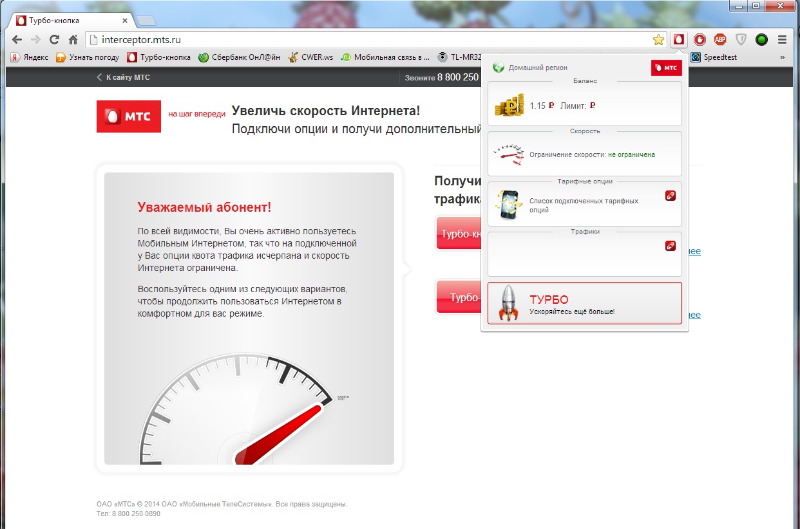The width and height of the screenshot is (800, 529).
Task: Open the Speedtest bookmark
Action: pos(714,57)
